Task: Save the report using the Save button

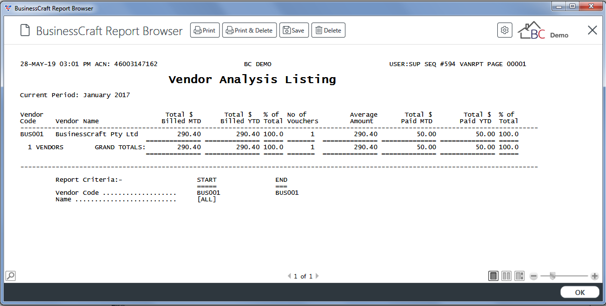Action: click(x=294, y=31)
